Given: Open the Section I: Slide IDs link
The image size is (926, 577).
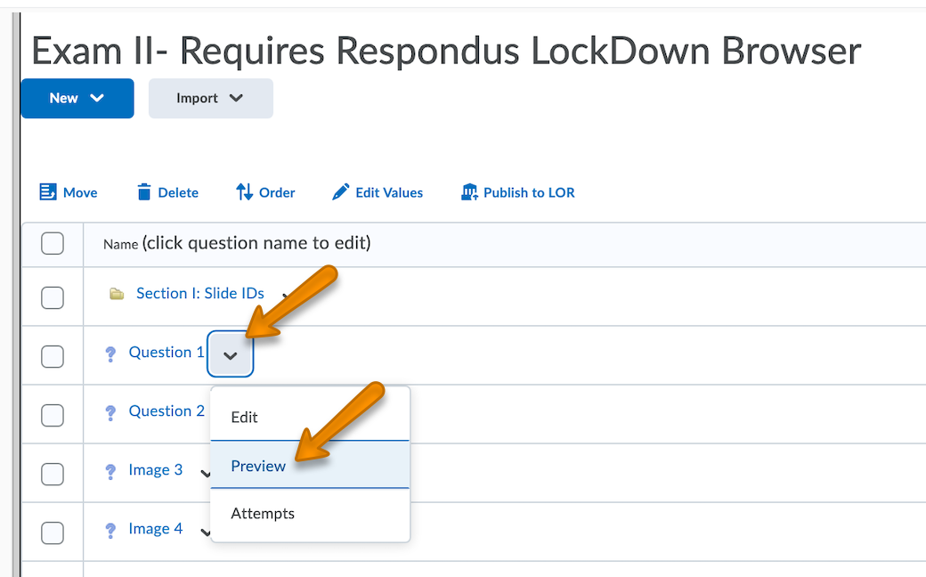Looking at the screenshot, I should pos(200,293).
